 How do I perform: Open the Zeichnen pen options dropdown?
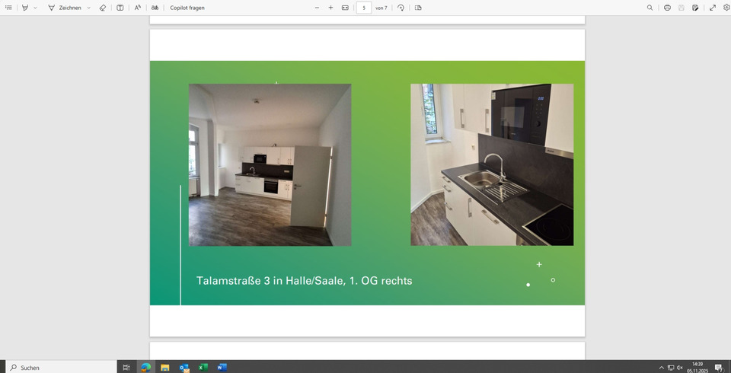(x=88, y=8)
